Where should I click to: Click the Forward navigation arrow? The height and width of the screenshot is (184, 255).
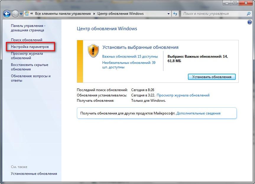[15, 14]
